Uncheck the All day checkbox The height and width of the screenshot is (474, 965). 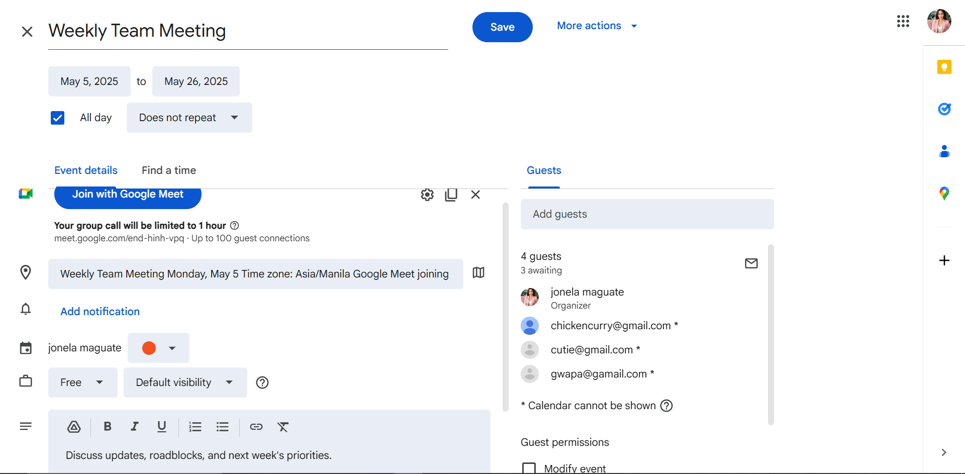57,118
